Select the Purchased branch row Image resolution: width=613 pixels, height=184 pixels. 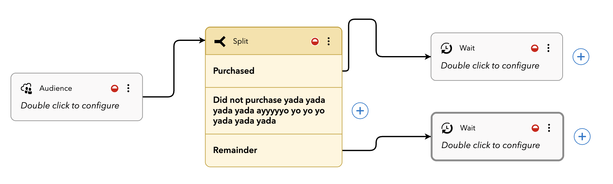point(274,71)
